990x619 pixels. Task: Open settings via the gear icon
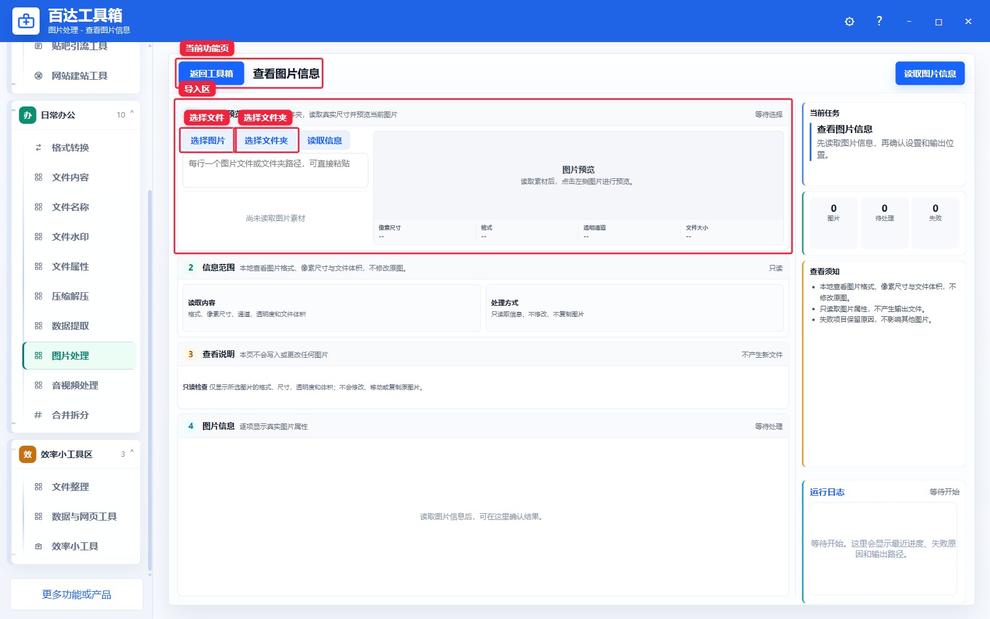pos(850,22)
